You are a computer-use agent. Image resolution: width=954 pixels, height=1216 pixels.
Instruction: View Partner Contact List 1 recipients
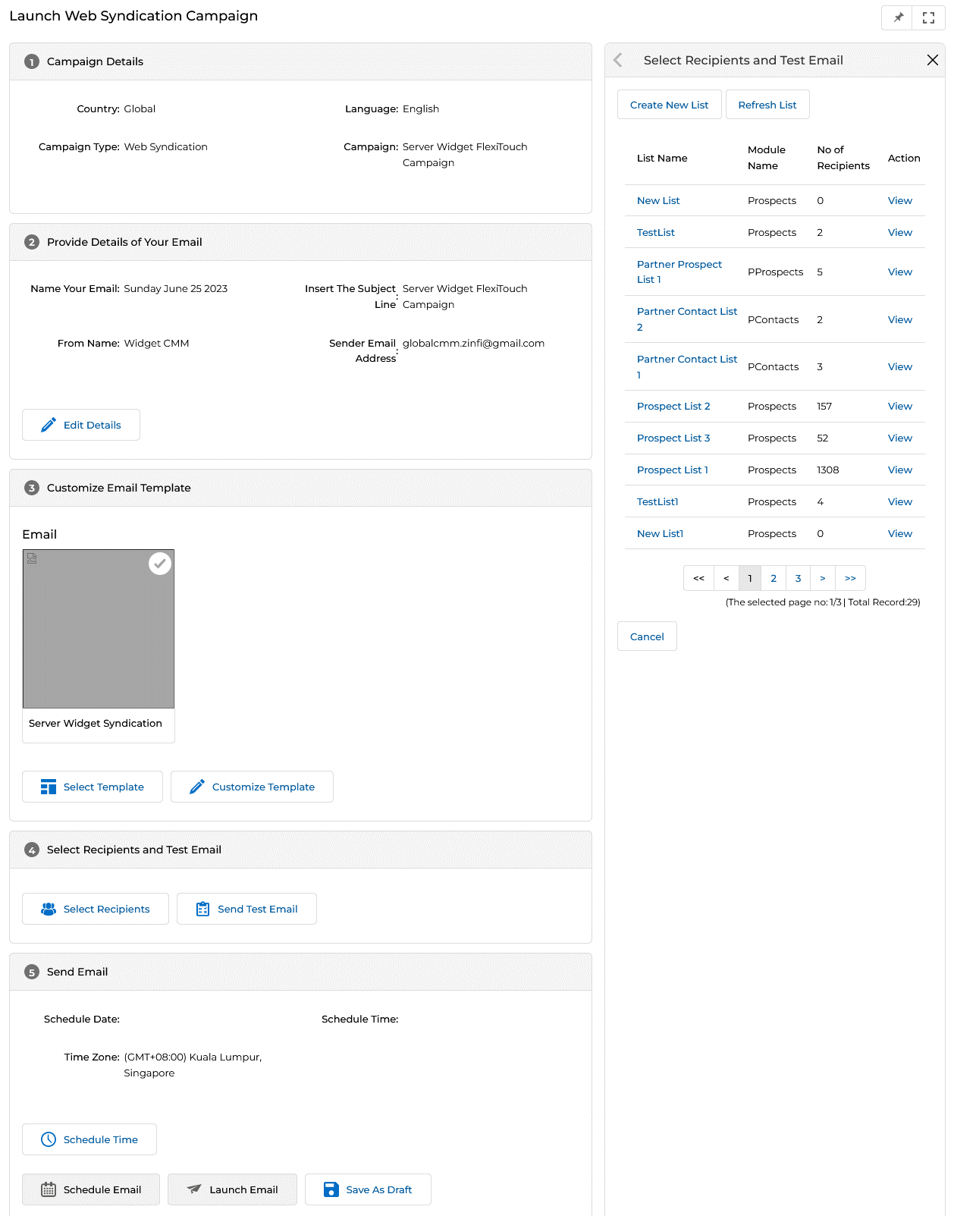click(900, 366)
